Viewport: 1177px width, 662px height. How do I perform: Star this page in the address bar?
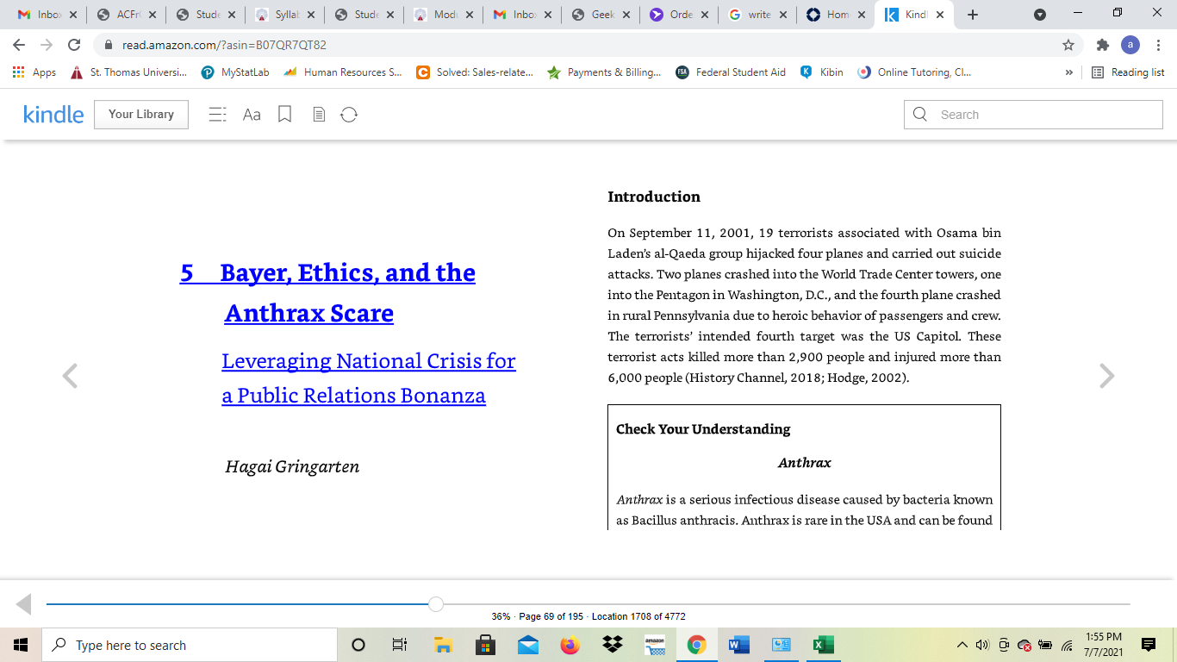click(x=1068, y=45)
